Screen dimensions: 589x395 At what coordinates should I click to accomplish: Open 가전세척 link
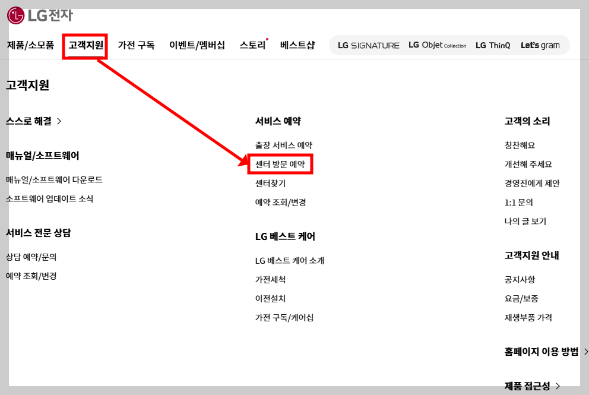point(271,280)
